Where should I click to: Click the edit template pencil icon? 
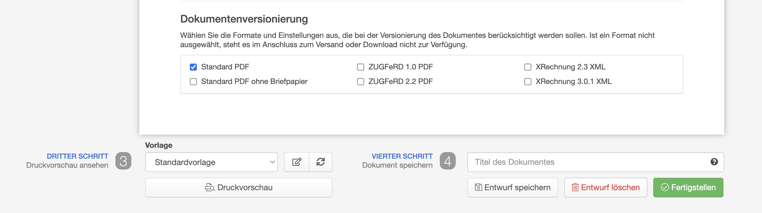click(x=297, y=162)
